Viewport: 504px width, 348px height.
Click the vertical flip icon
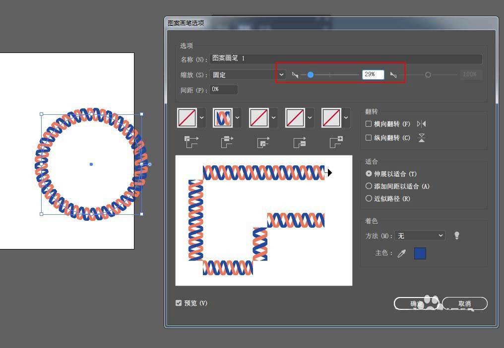pos(421,138)
